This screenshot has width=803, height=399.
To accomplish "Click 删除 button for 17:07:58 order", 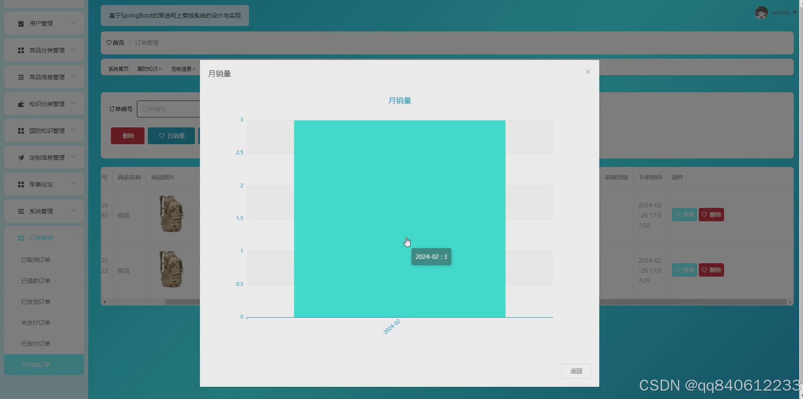I will pos(711,215).
